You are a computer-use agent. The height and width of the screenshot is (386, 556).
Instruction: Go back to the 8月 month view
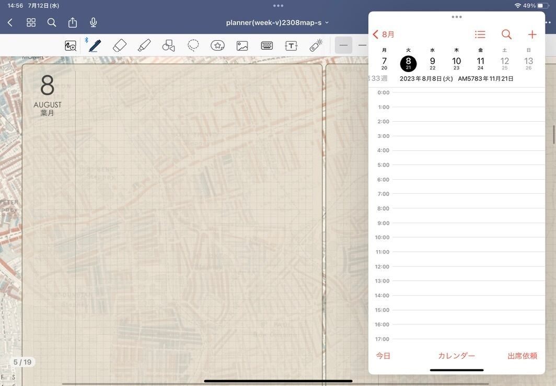pos(384,34)
